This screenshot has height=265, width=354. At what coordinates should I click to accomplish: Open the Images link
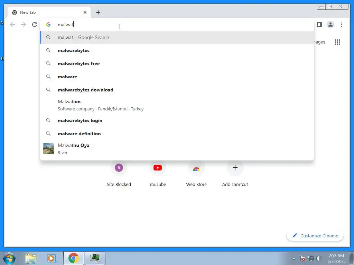tap(319, 42)
